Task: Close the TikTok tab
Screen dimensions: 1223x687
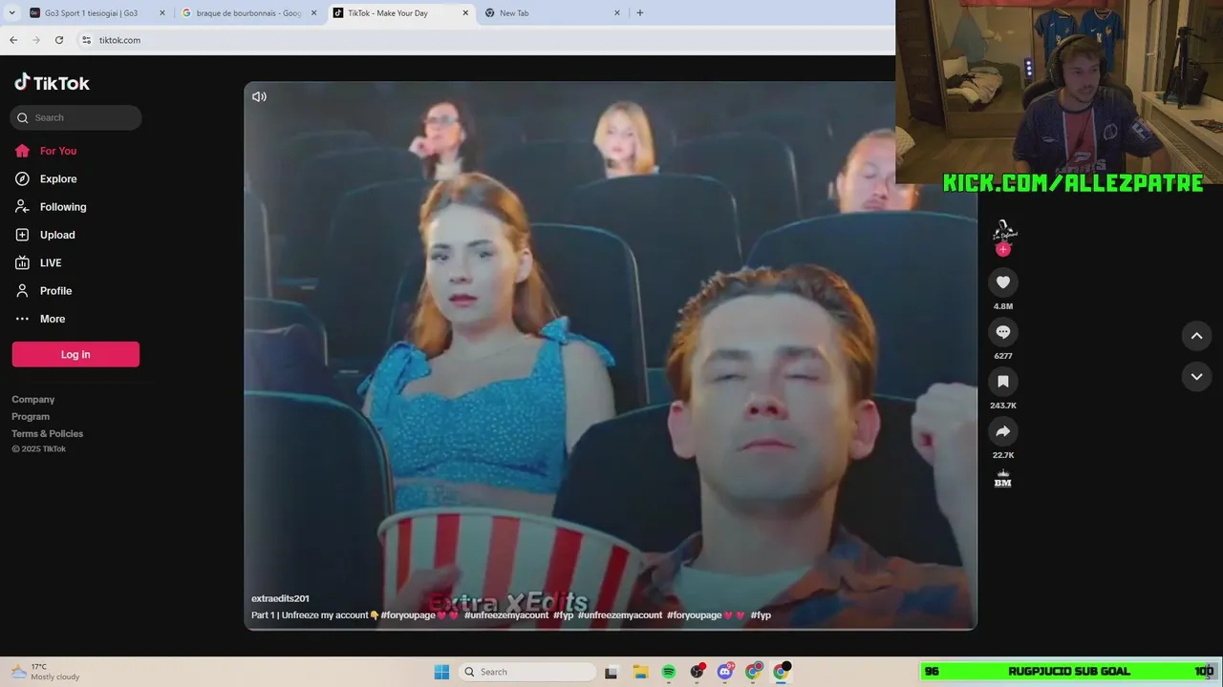Action: click(465, 13)
